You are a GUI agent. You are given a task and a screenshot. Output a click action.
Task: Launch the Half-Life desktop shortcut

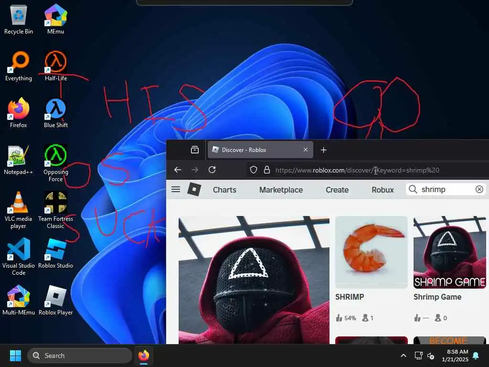[x=55, y=66]
